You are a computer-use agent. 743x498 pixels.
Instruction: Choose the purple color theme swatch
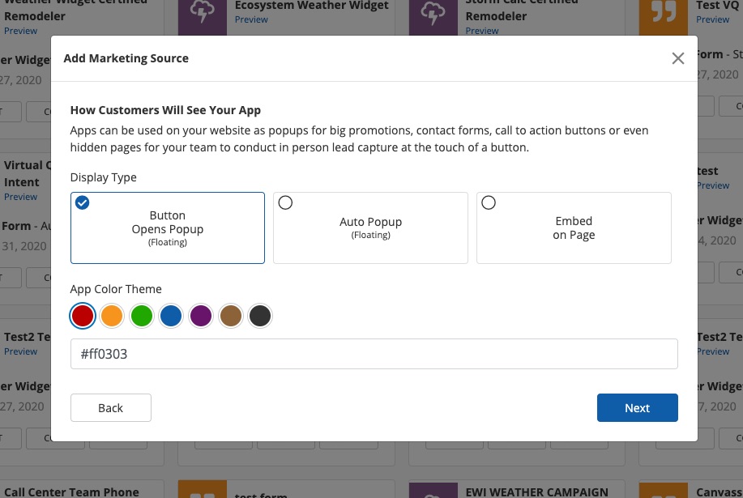pos(201,316)
